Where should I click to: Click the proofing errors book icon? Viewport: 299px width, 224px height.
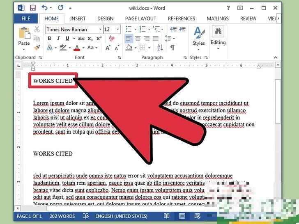(86, 216)
